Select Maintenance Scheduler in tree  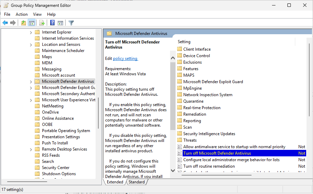63,50
